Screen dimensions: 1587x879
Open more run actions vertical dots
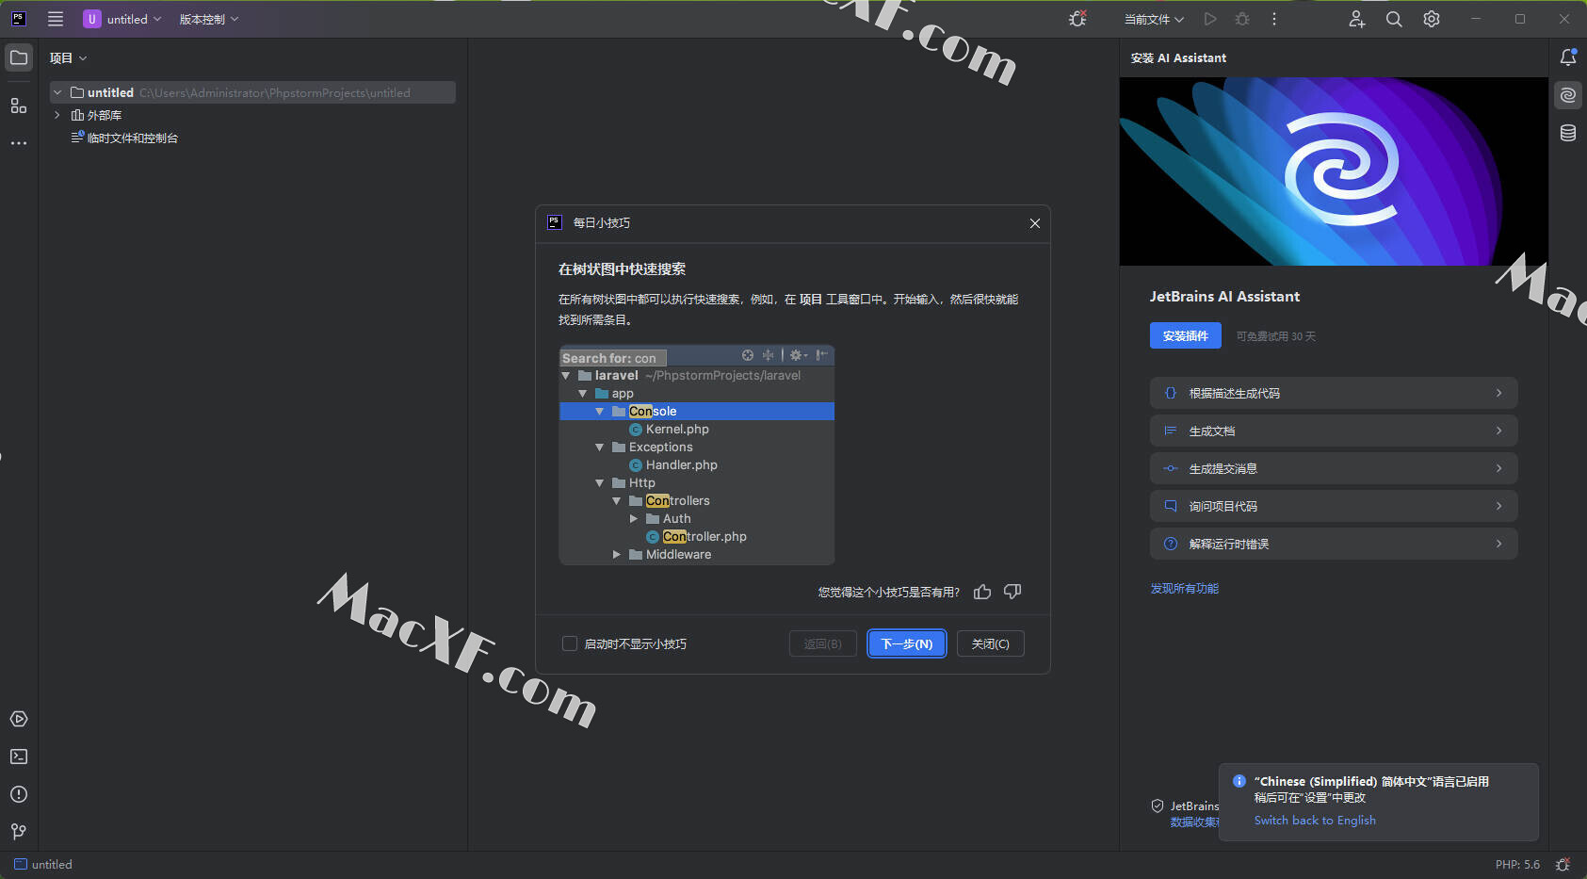1274,19
